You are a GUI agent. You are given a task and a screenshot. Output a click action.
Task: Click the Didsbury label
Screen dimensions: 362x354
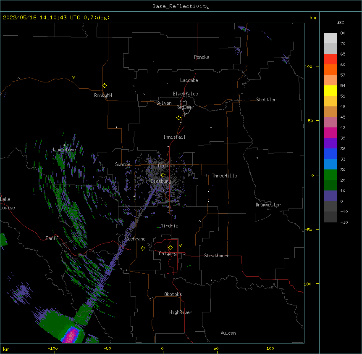click(x=161, y=181)
